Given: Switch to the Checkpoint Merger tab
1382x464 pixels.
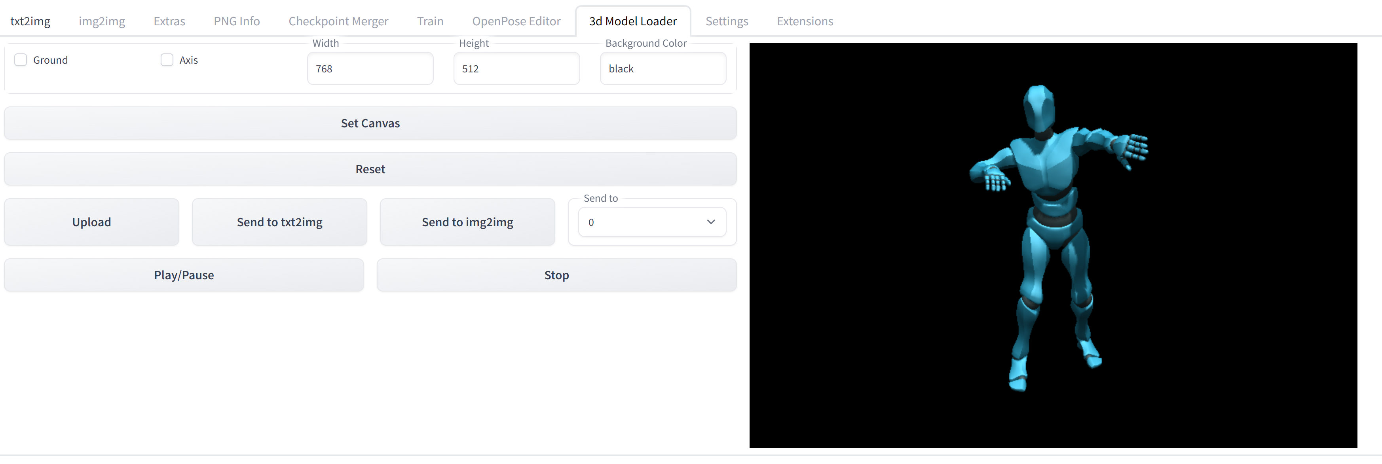Looking at the screenshot, I should tap(338, 21).
